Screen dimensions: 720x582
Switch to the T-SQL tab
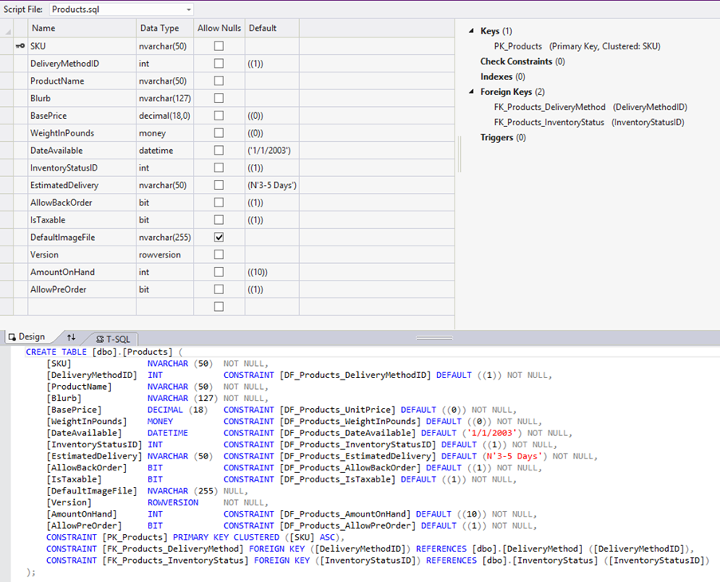coord(113,339)
